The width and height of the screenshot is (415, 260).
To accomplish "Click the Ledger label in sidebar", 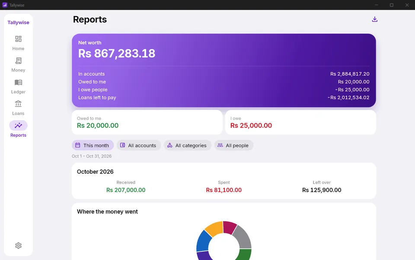I will coord(18,92).
